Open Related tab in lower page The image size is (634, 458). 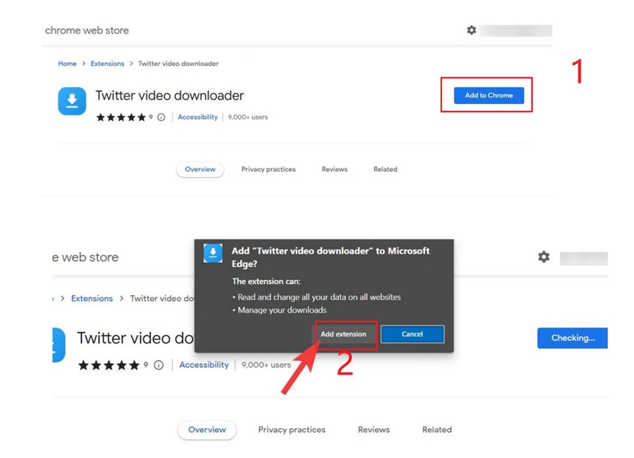[x=437, y=429]
